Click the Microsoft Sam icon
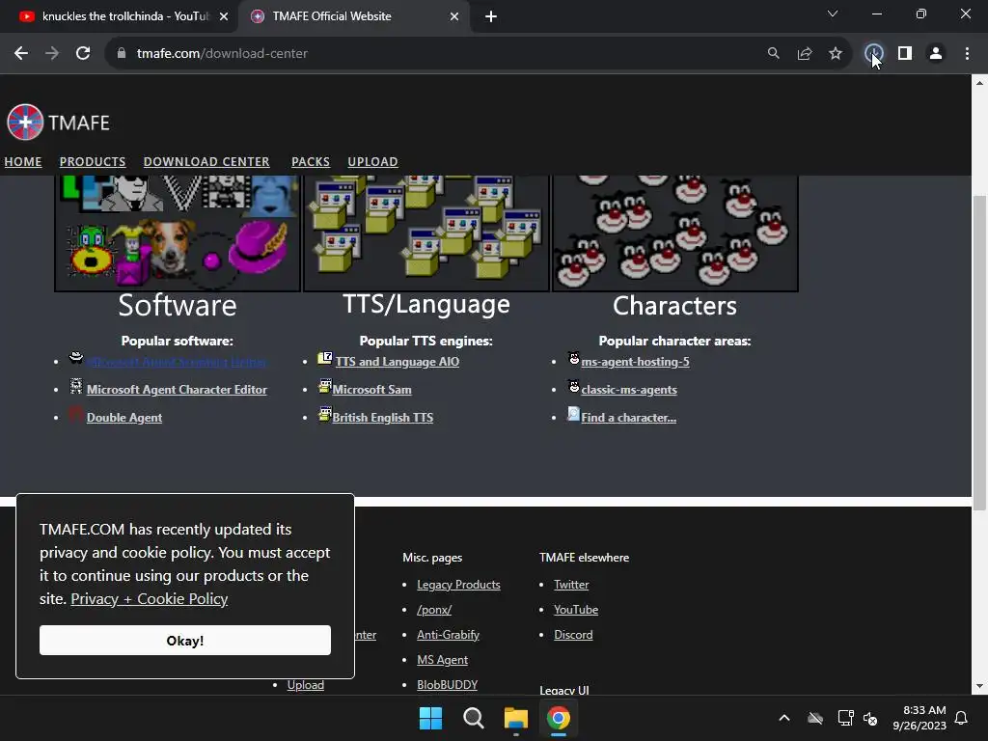 point(324,386)
